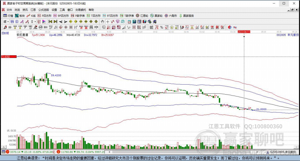Image resolution: width=300 pixels, height=161 pixels.
Task: Open the 六角形 hexagon tool
Action: coord(171,16)
